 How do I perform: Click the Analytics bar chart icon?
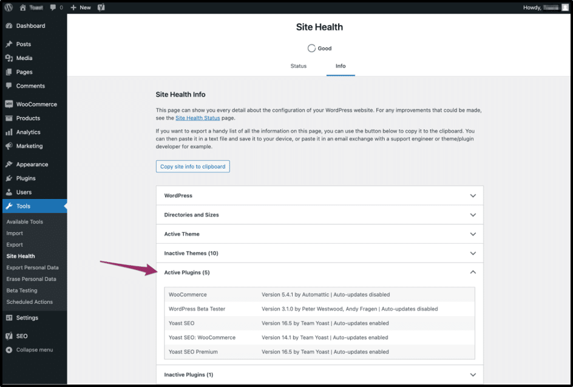click(x=9, y=132)
